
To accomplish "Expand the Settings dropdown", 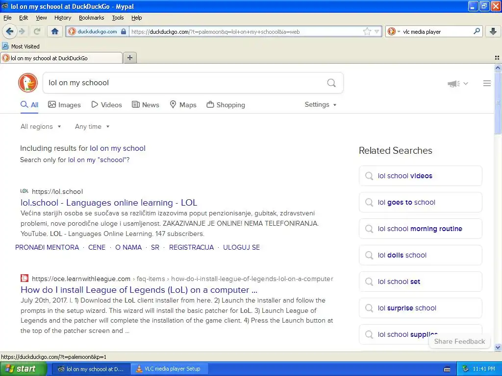I will click(321, 105).
